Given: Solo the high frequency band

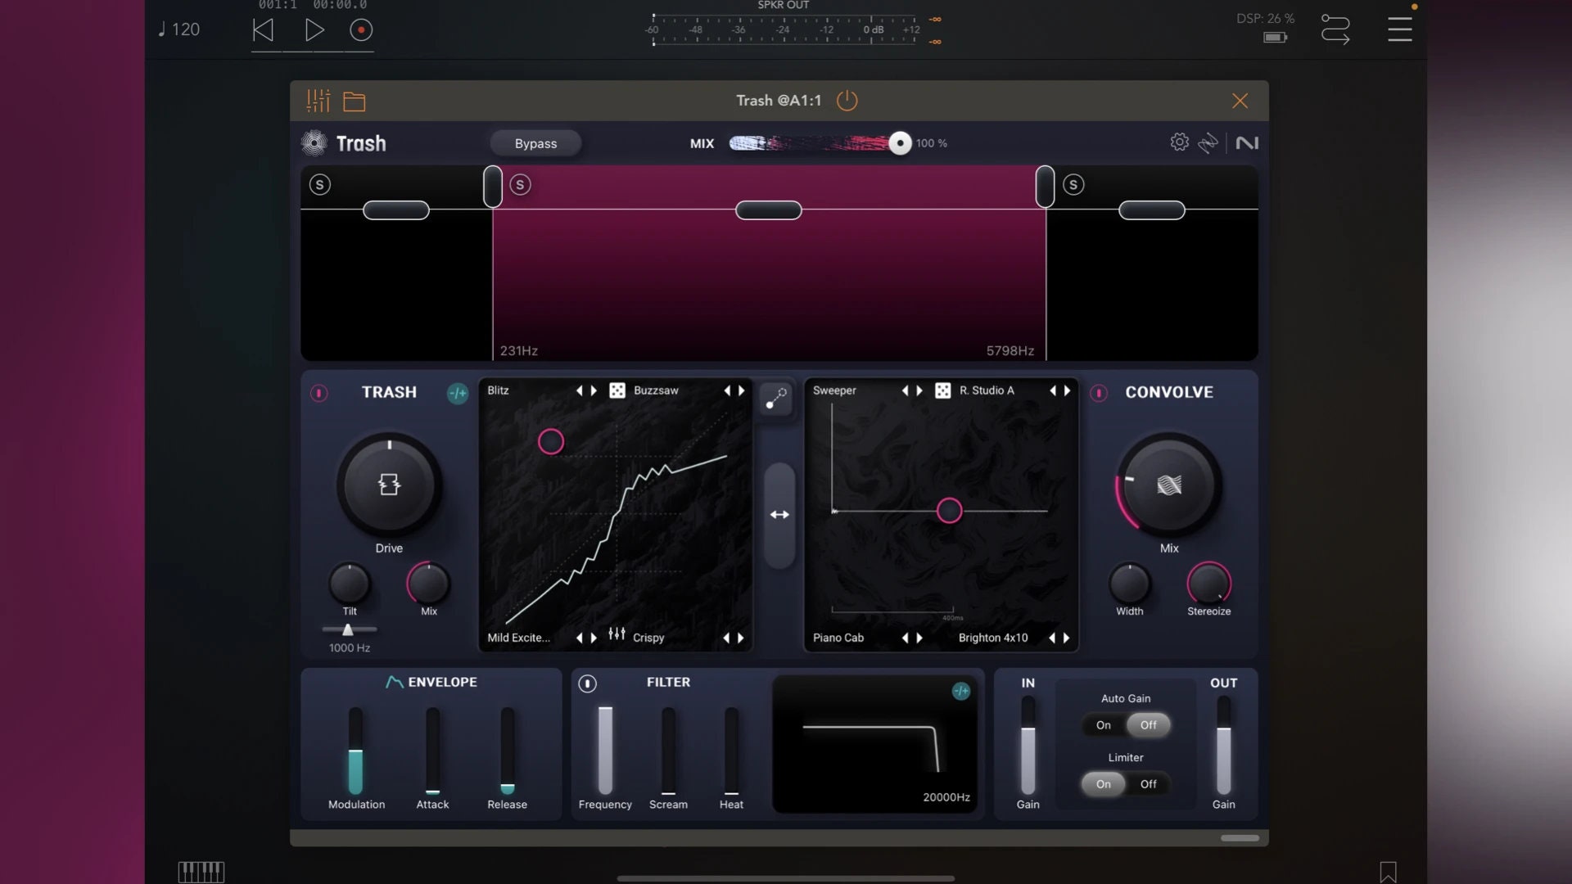Looking at the screenshot, I should pyautogui.click(x=1073, y=185).
